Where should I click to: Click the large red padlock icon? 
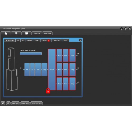click(x=48, y=91)
